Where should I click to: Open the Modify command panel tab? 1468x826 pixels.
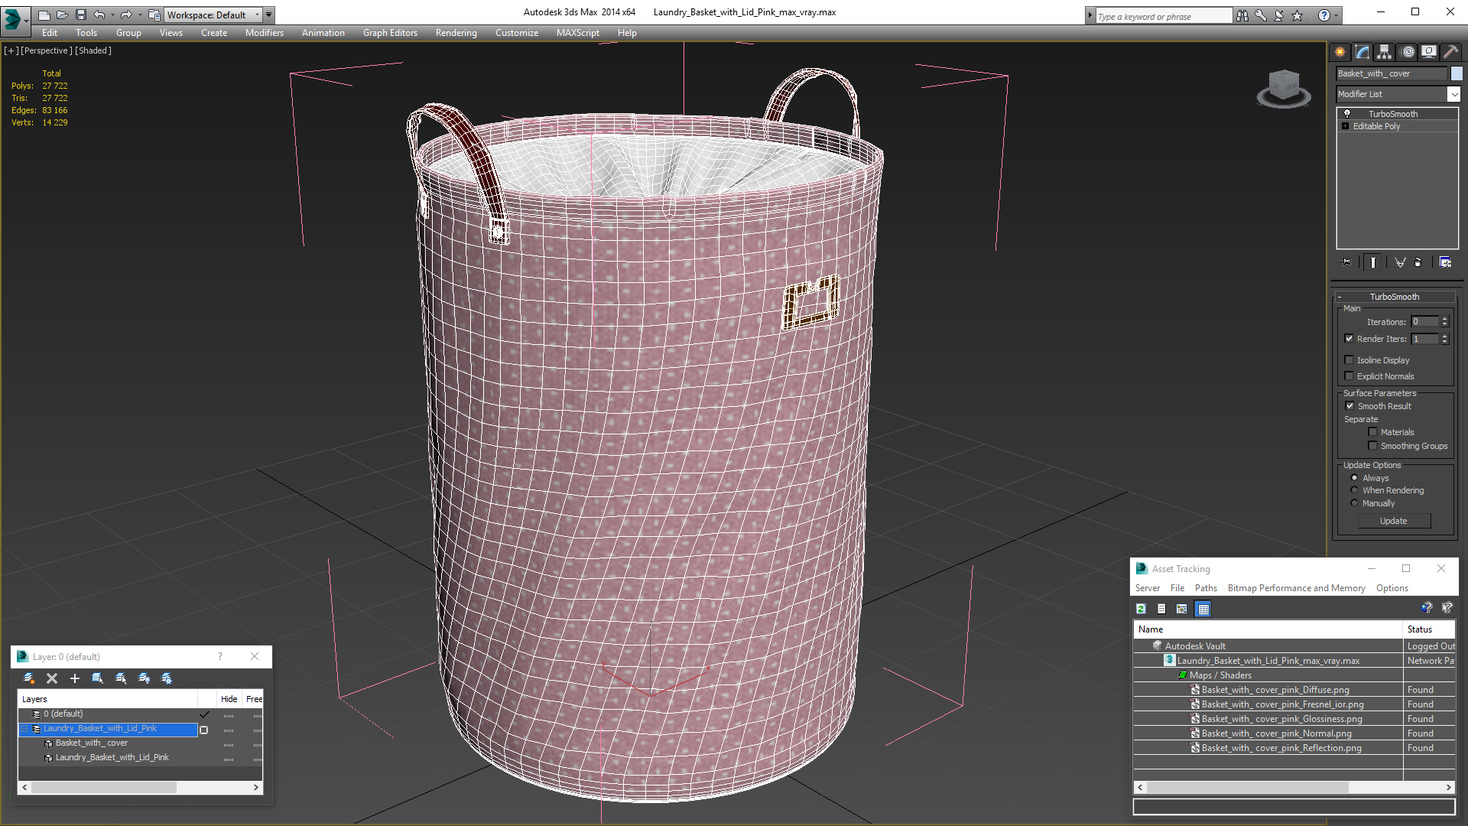point(1362,52)
